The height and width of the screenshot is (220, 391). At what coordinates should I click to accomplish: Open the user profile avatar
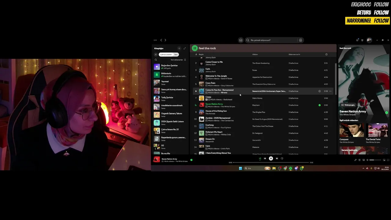tap(369, 40)
